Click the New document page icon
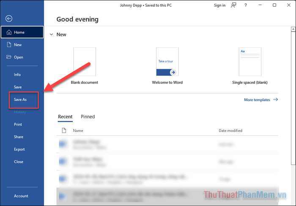 9,45
